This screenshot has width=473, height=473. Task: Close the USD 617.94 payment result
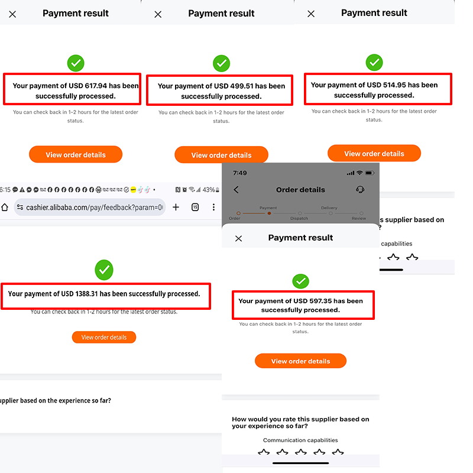pos(12,14)
